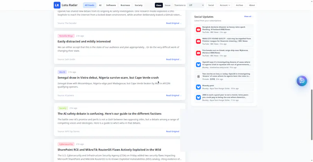This screenshot has height=162, width=313.
Task: Open 'Two stories on lotu.cc today' post text
Action: (x=226, y=75)
